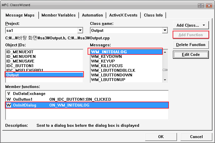Viewport: 215px width, 143px height.
Task: Open the ActiveX Events tab
Action: pyautogui.click(x=123, y=15)
